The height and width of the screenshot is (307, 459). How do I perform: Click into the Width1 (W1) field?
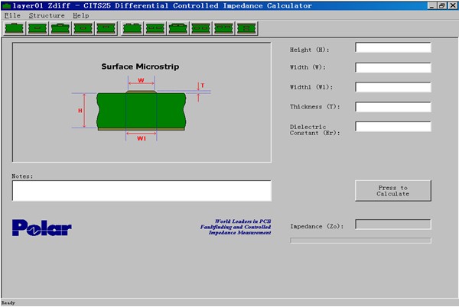pyautogui.click(x=392, y=87)
